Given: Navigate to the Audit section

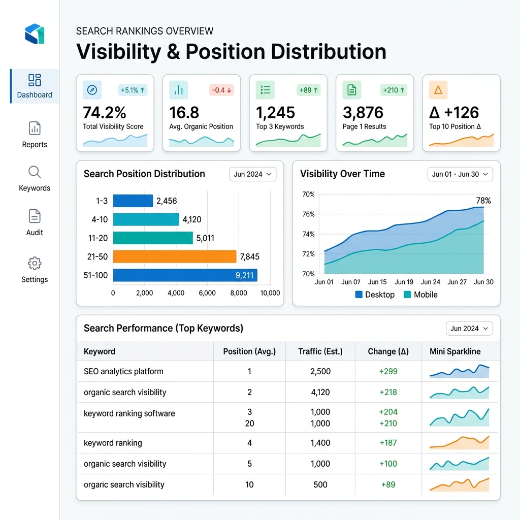Looking at the screenshot, I should [x=35, y=223].
